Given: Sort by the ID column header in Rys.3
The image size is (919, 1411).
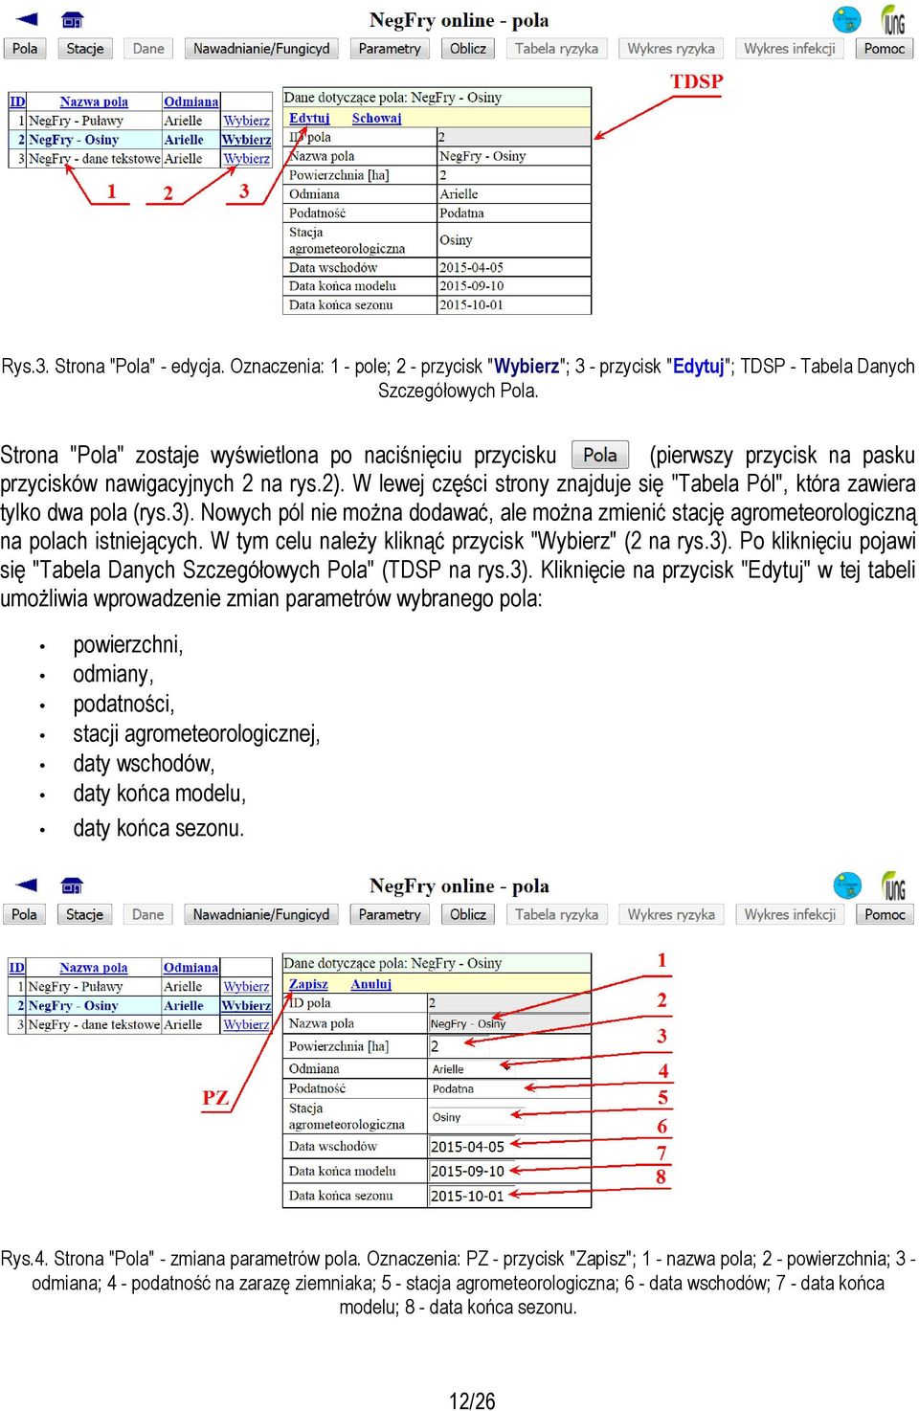Looking at the screenshot, I should [17, 101].
